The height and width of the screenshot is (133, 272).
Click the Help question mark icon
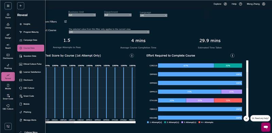(x=240, y=4)
